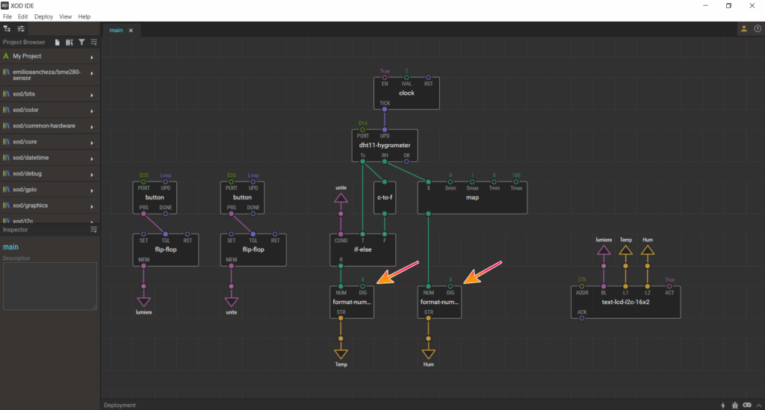The image size is (765, 410).
Task: Click the Project Browser heading
Action: [x=24, y=43]
